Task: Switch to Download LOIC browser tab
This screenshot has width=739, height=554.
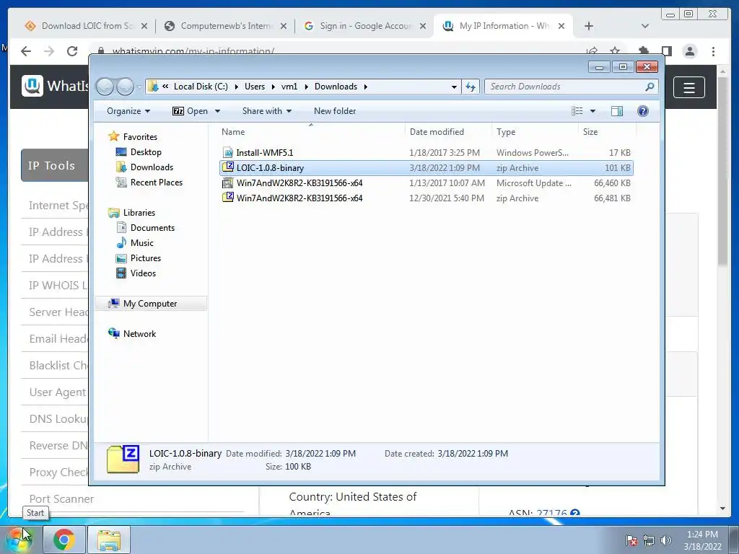Action: point(87,26)
